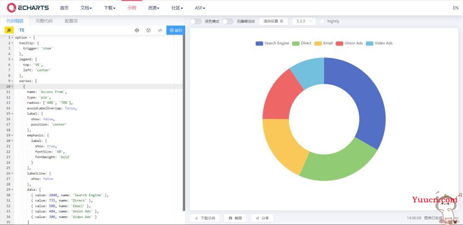
Task: Toggle the dark mode switch
Action: click(195, 21)
